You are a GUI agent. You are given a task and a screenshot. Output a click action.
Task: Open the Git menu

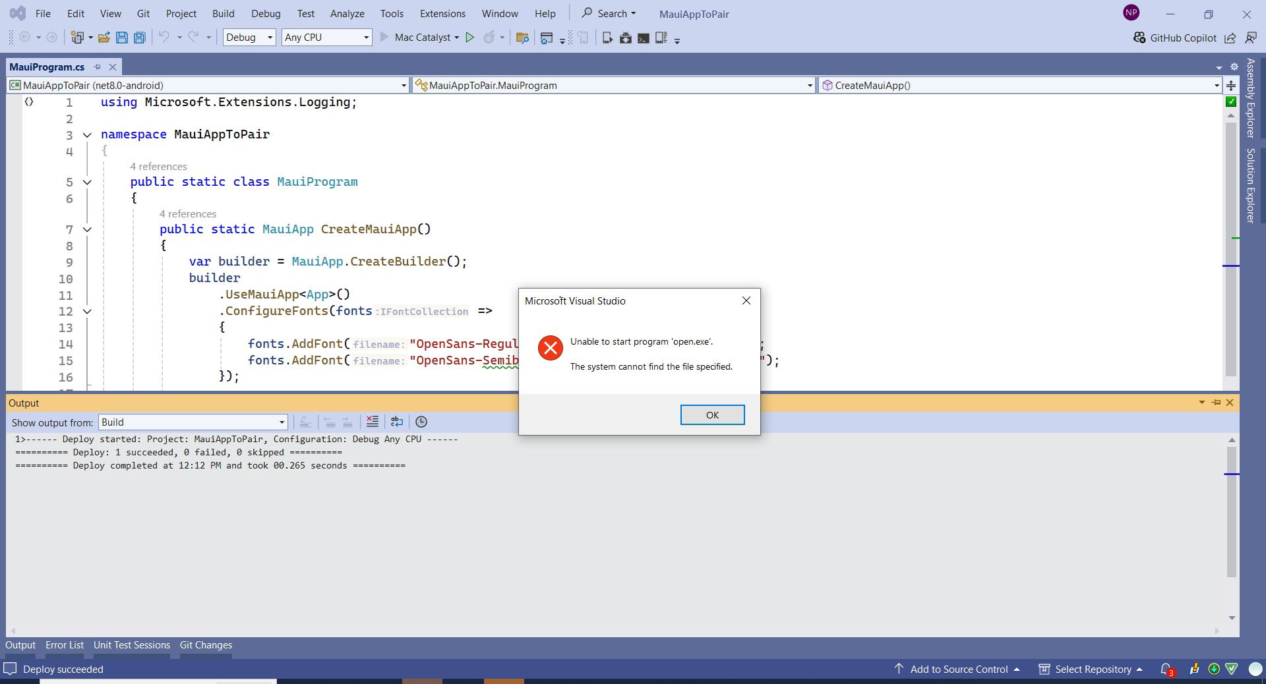pyautogui.click(x=143, y=13)
